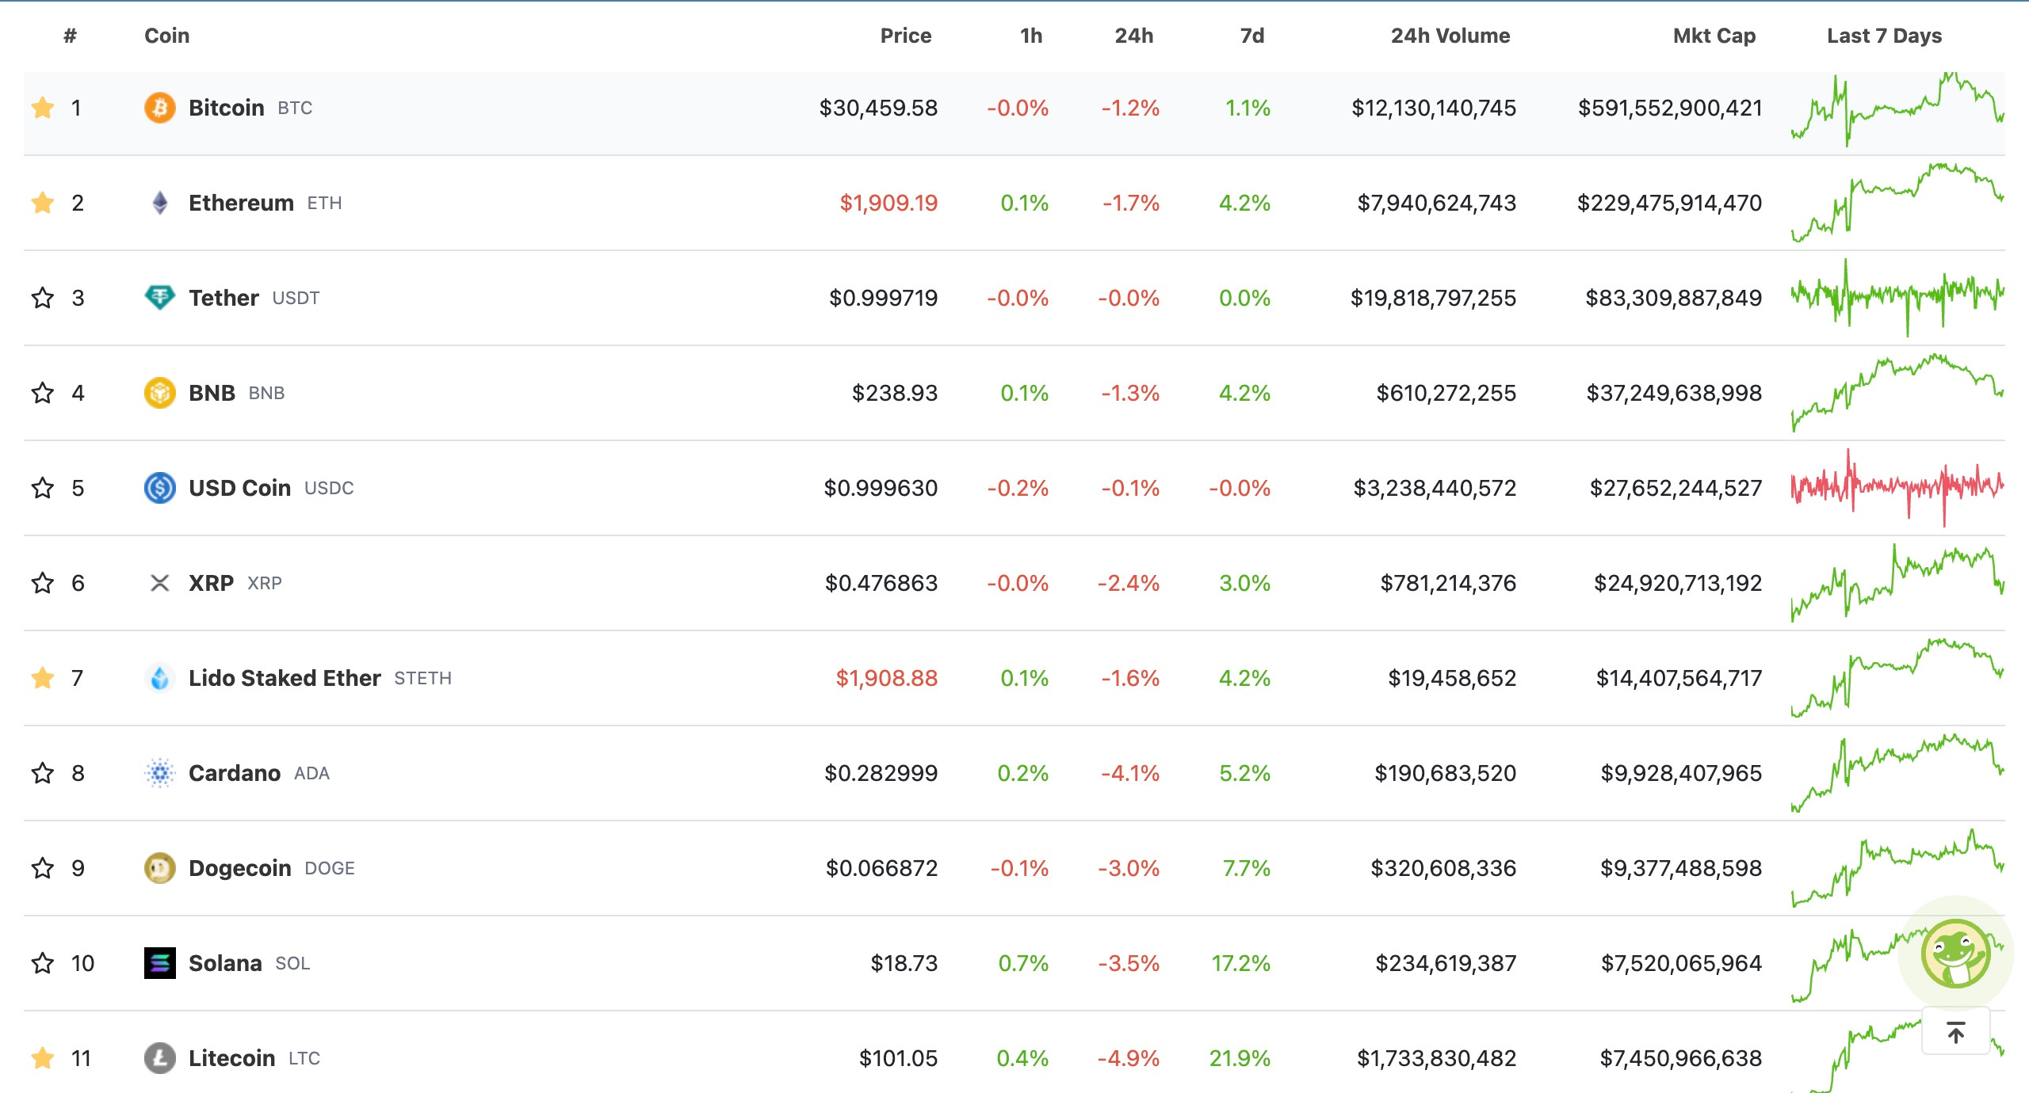Open the Solana coin page link

coord(225,963)
